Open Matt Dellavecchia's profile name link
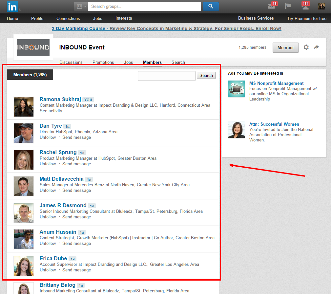The width and height of the screenshot is (331, 294). point(62,179)
